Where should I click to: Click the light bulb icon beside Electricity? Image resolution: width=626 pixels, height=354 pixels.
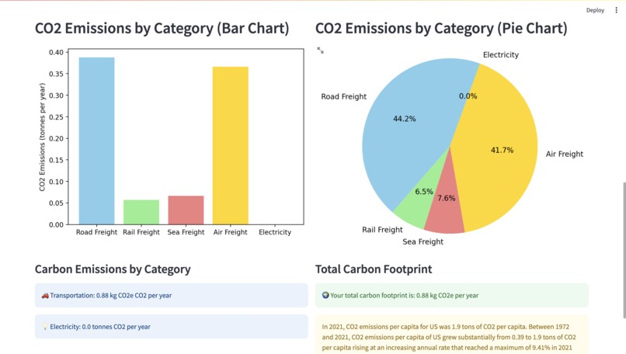point(45,327)
